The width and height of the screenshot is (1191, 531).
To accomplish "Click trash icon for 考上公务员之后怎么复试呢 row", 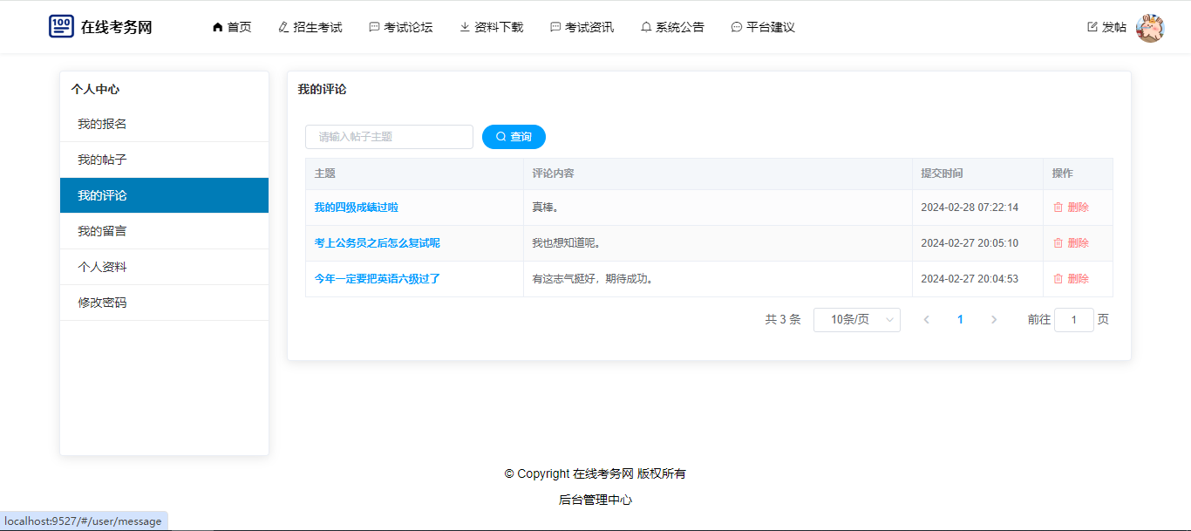I will point(1058,243).
